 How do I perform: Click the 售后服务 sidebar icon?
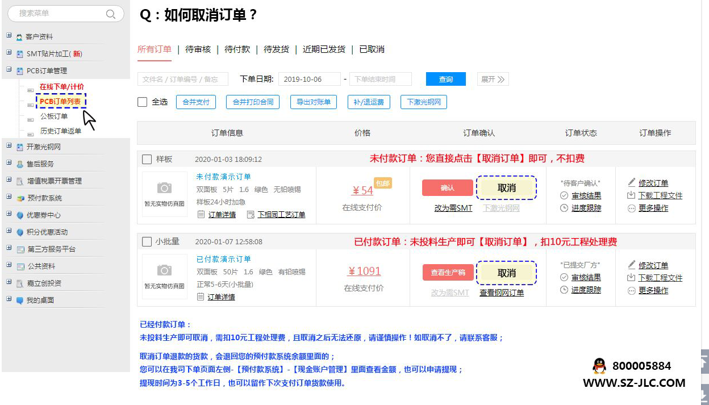[20, 164]
